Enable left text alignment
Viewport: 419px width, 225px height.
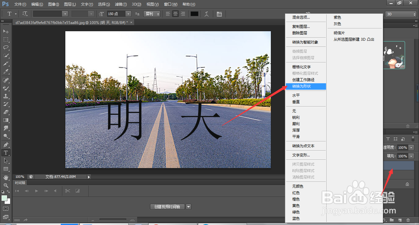tap(167, 13)
